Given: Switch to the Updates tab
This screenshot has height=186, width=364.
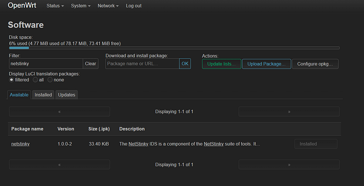Looking at the screenshot, I should pos(66,95).
